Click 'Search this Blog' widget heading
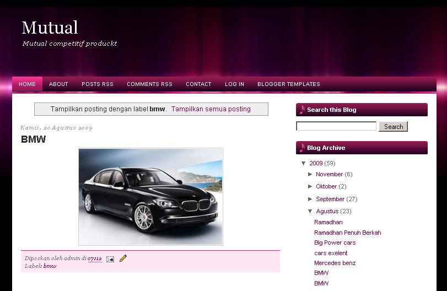This screenshot has width=447, height=291. point(332,110)
